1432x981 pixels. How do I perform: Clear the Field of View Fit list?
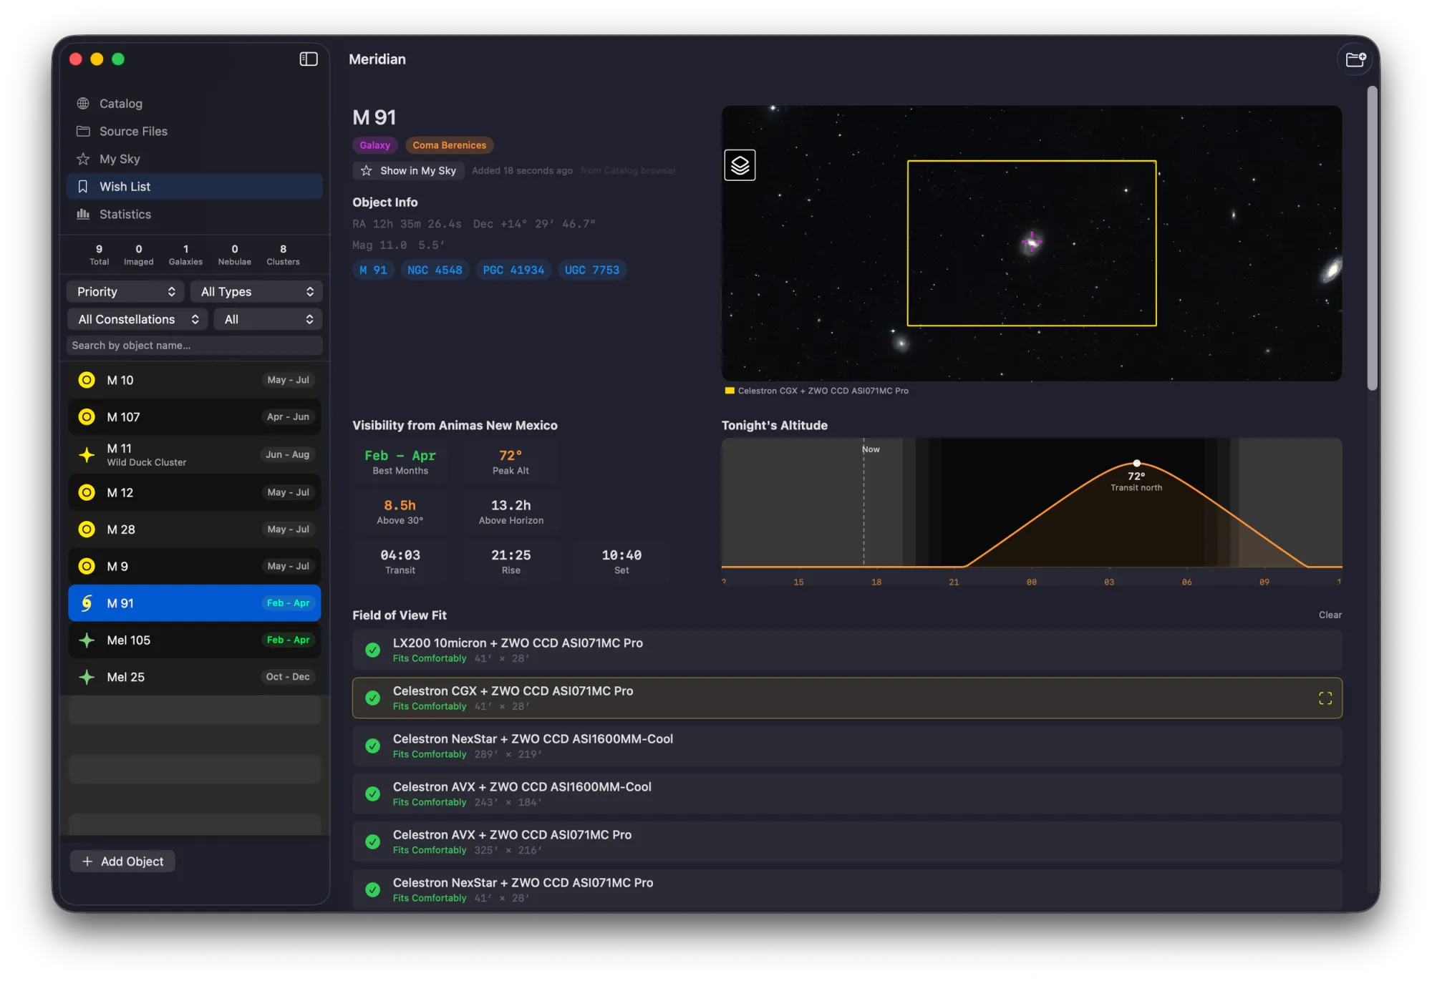[x=1330, y=615]
